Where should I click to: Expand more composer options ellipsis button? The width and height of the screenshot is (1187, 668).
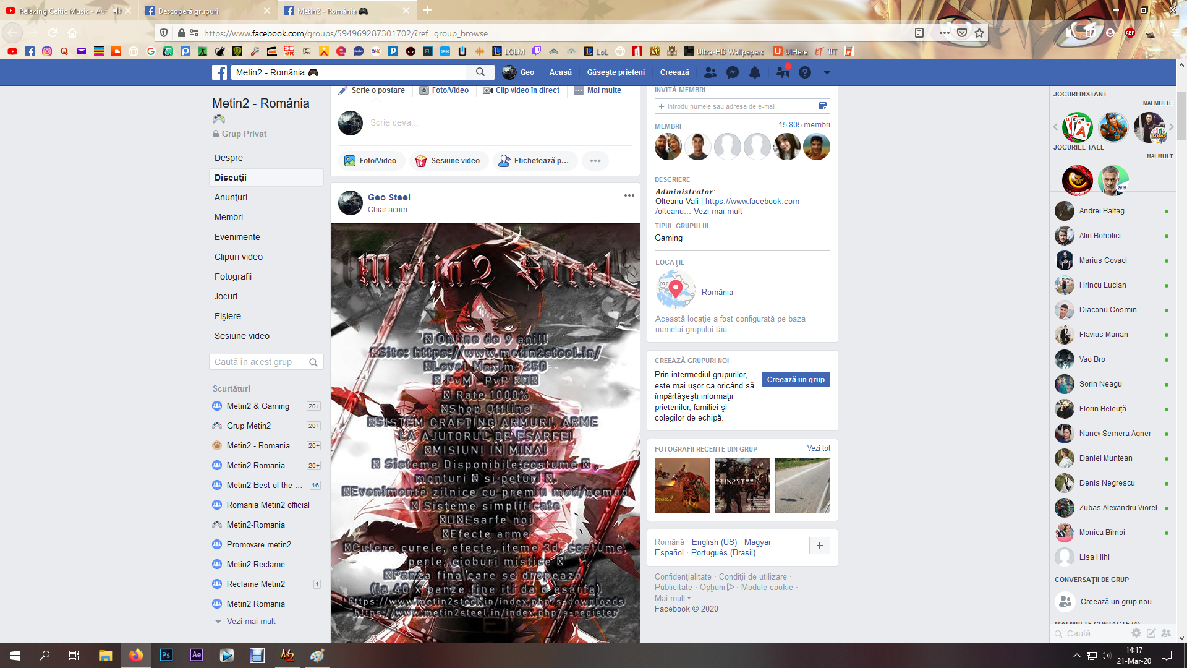595,161
